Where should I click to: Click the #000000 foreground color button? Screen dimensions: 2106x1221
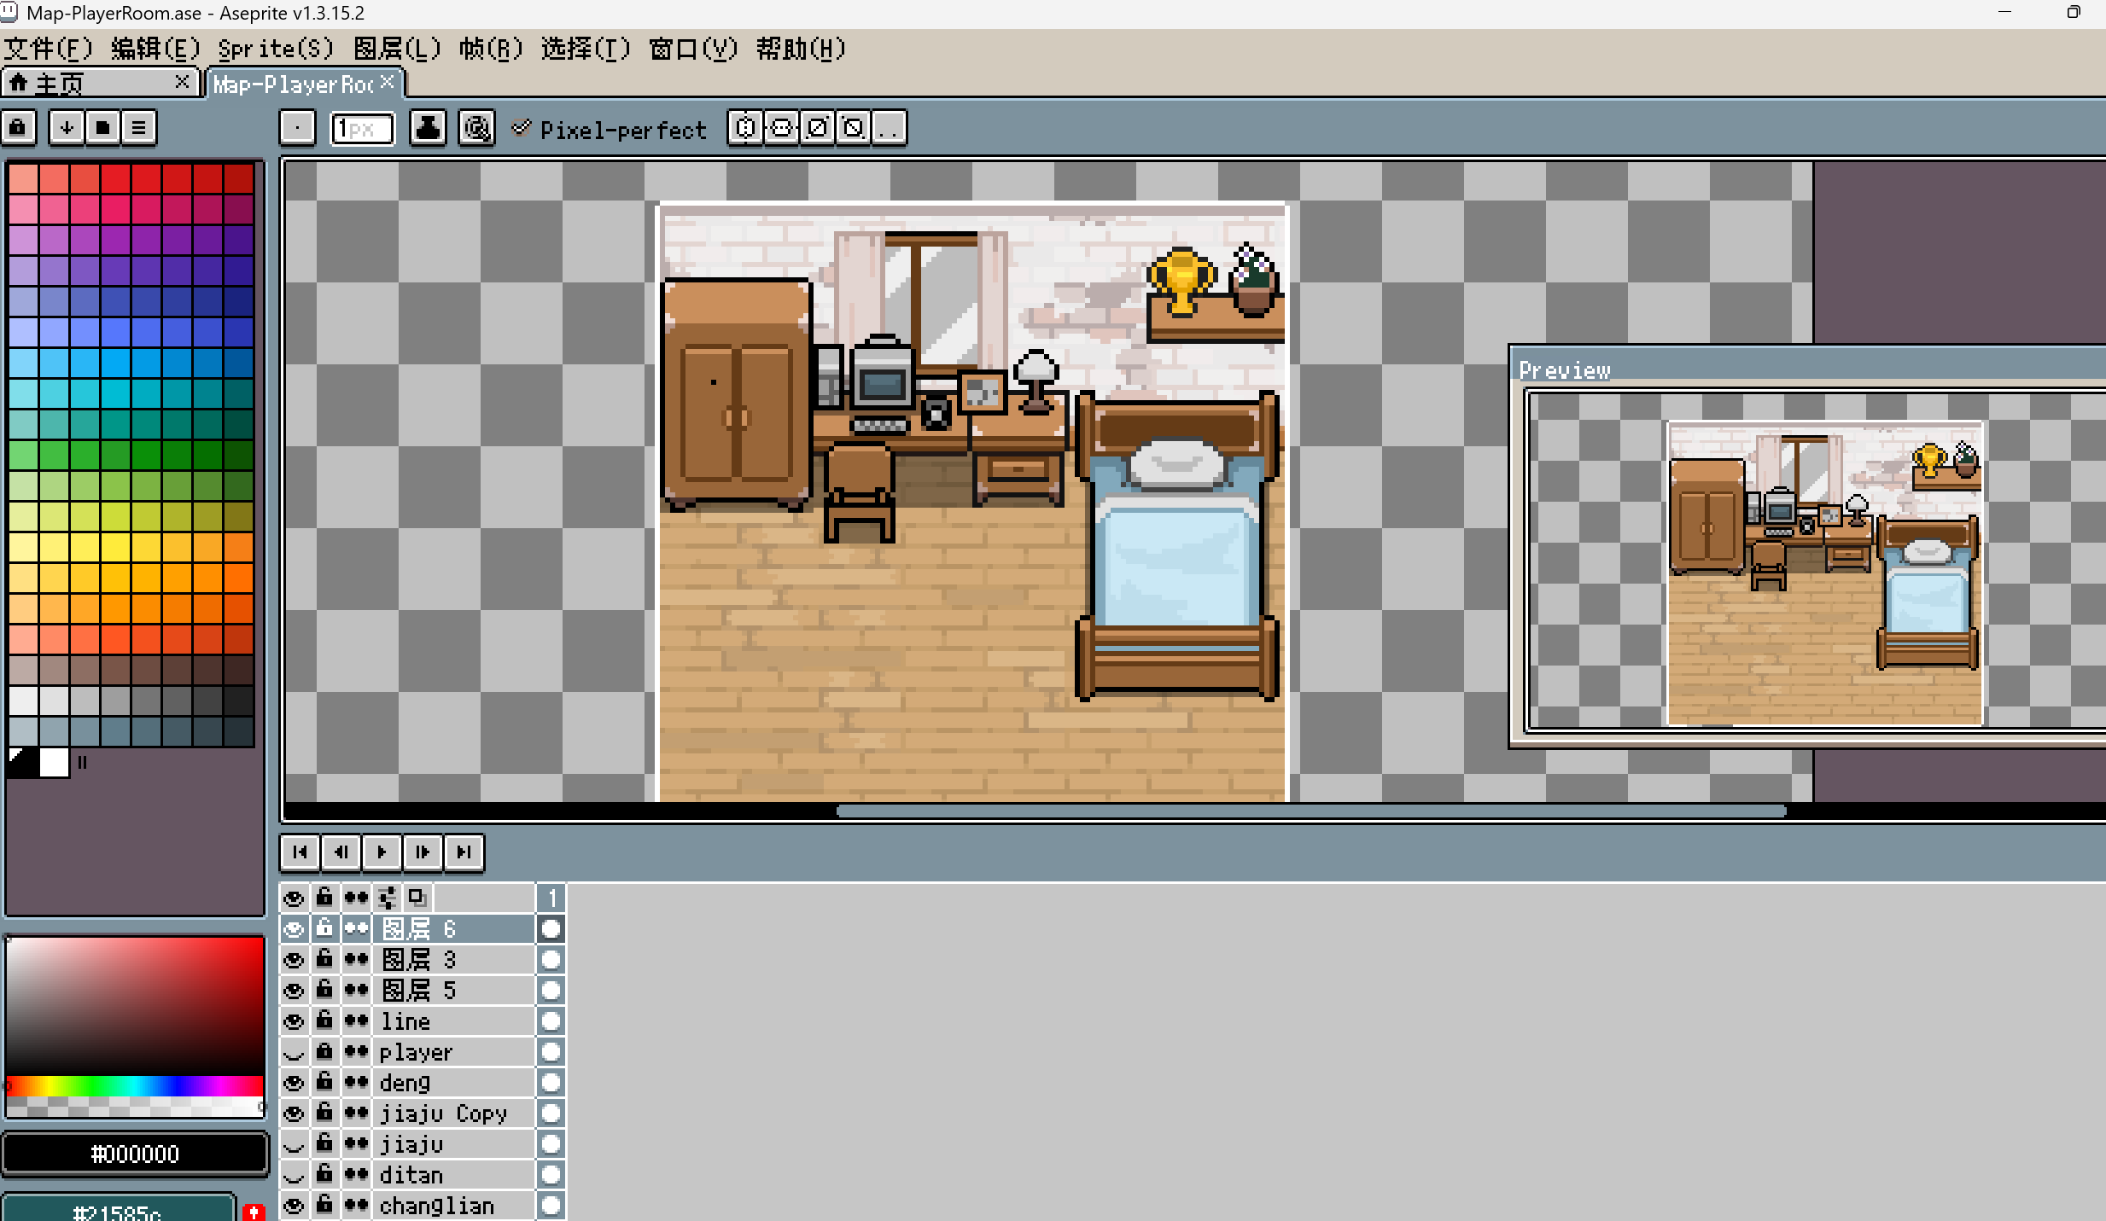tap(135, 1154)
